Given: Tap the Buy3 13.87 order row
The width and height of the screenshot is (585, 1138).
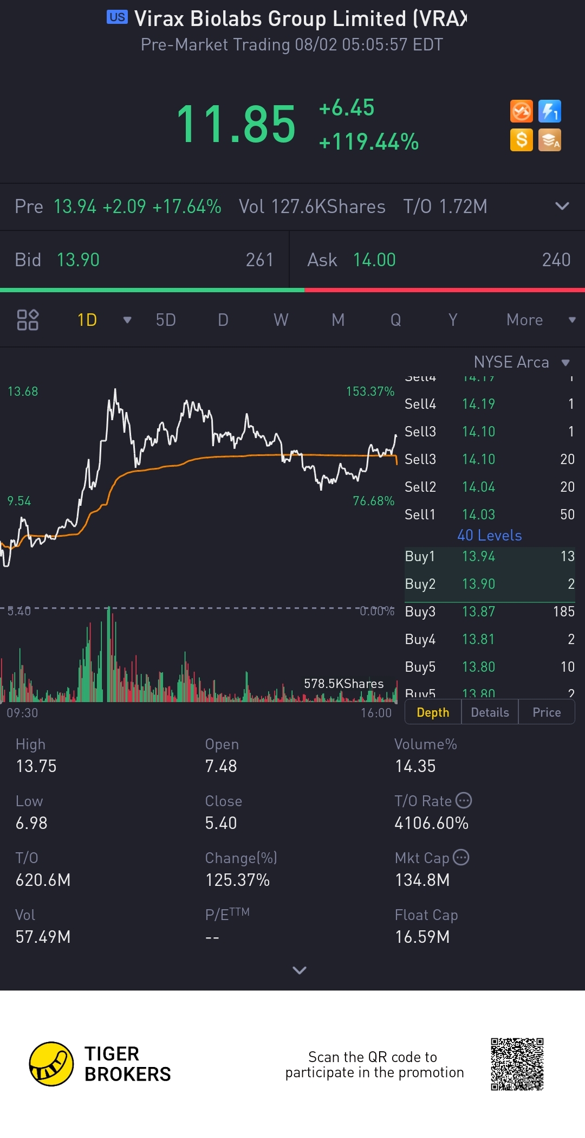Looking at the screenshot, I should click(490, 612).
